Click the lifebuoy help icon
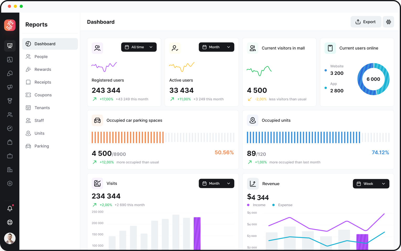This screenshot has width=401, height=251. [x=10, y=222]
